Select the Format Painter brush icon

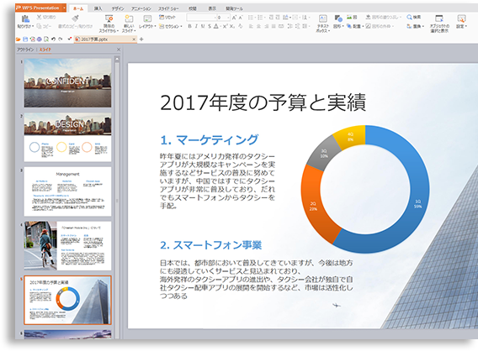[75, 18]
